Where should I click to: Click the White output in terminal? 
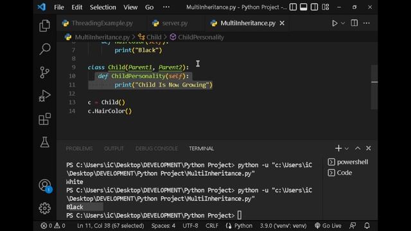74,182
